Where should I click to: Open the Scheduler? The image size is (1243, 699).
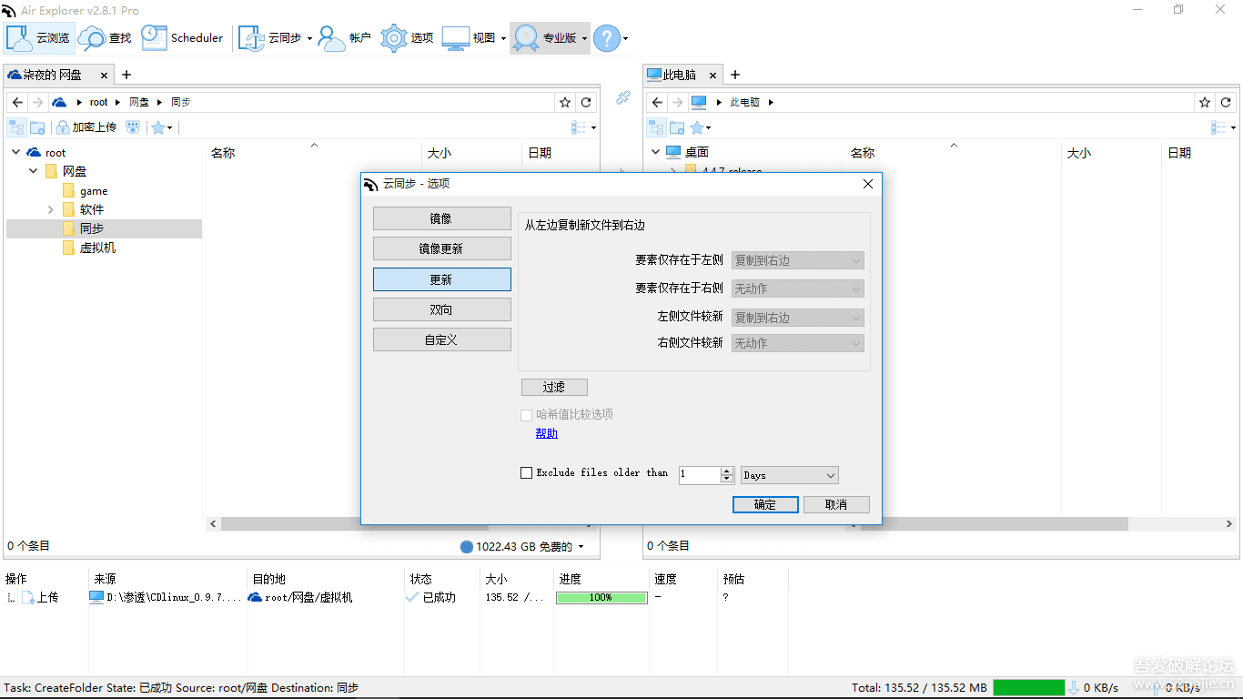coord(182,37)
